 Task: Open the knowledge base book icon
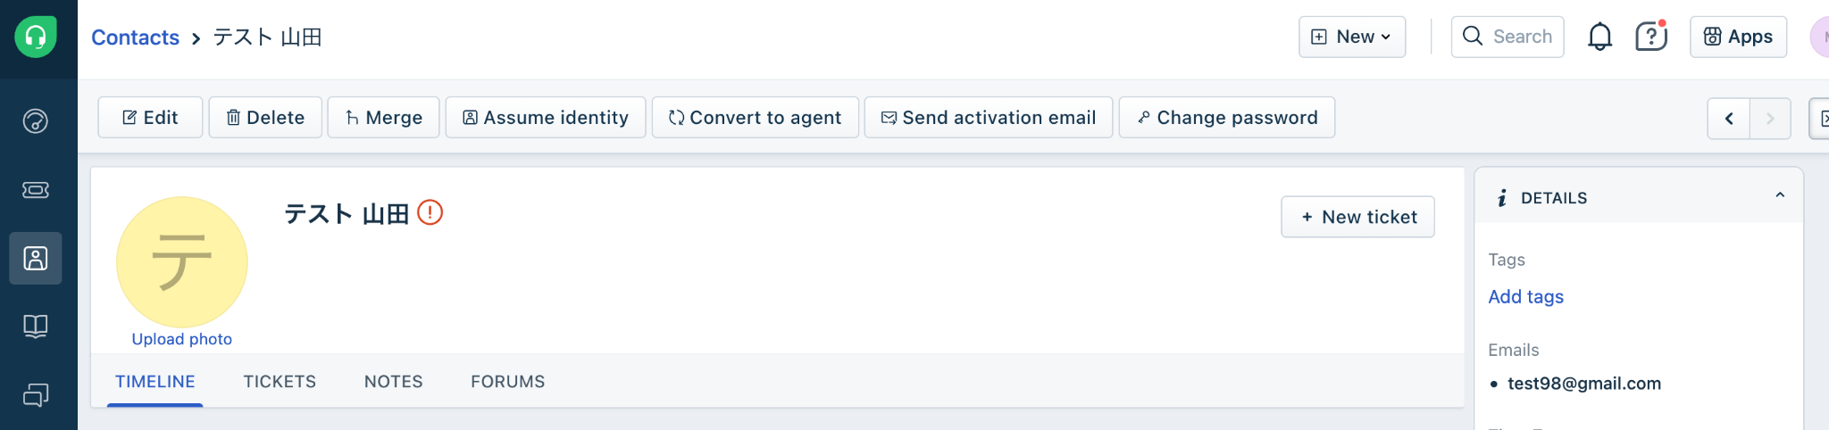pyautogui.click(x=36, y=326)
